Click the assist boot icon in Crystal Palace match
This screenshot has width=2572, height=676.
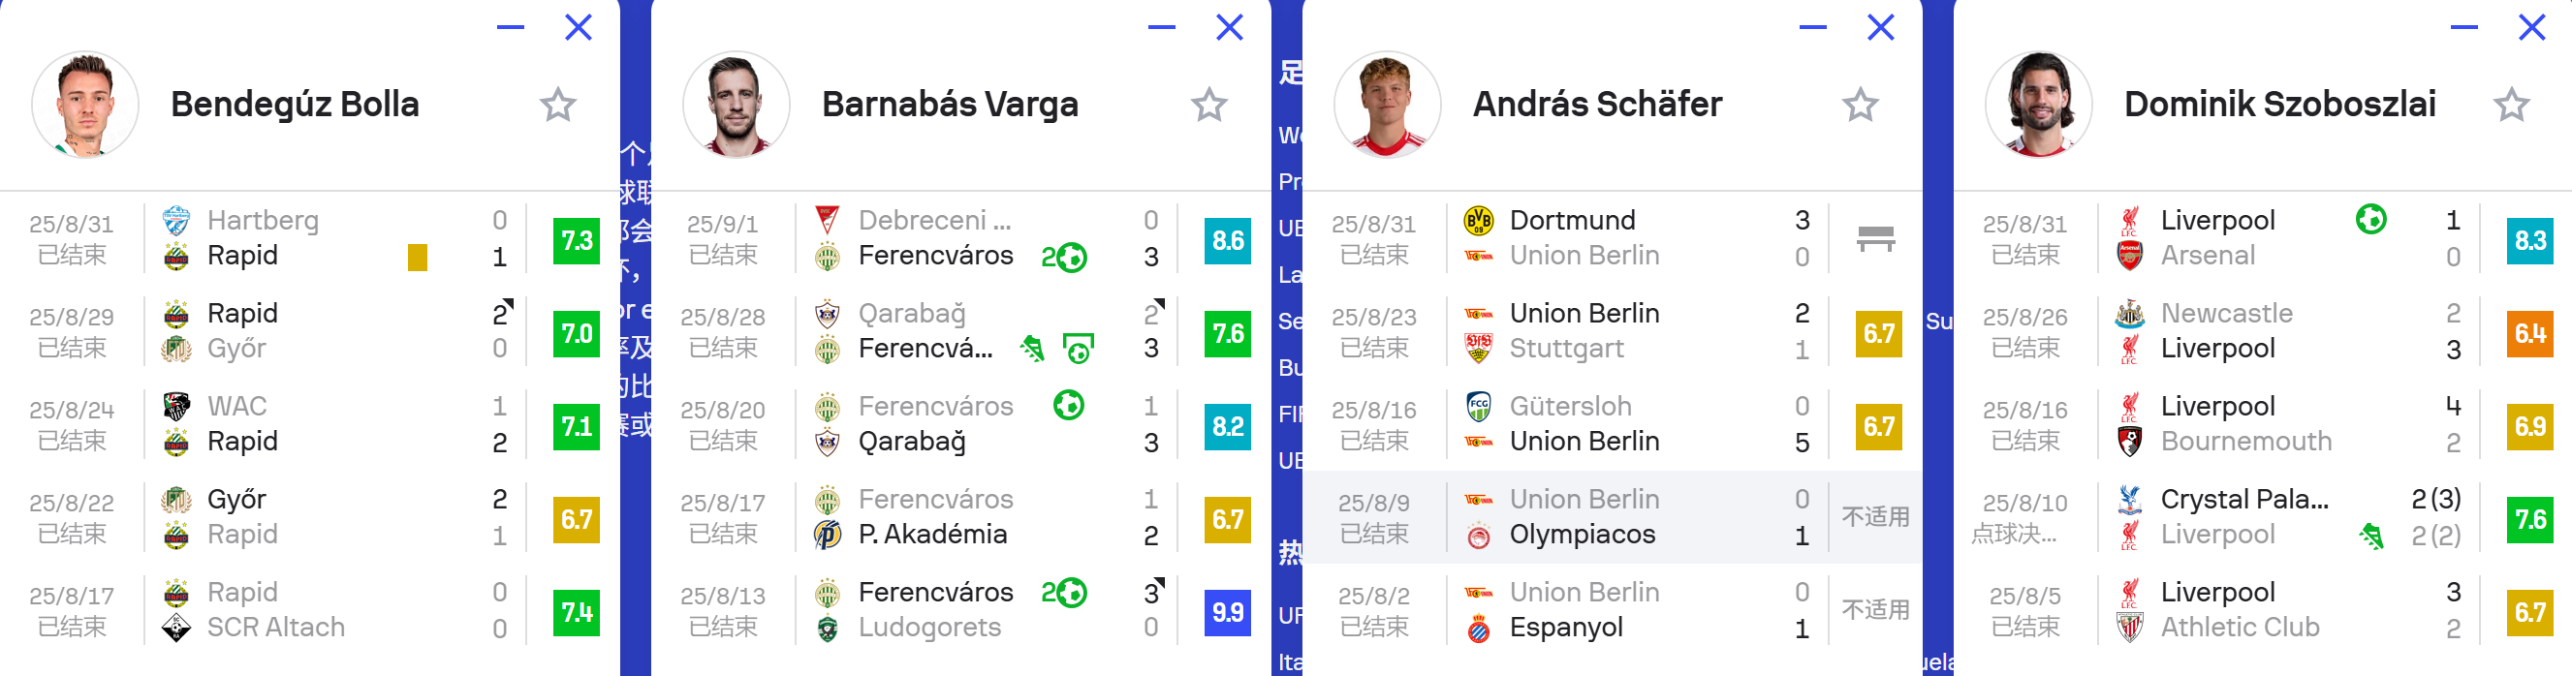[x=2371, y=538]
